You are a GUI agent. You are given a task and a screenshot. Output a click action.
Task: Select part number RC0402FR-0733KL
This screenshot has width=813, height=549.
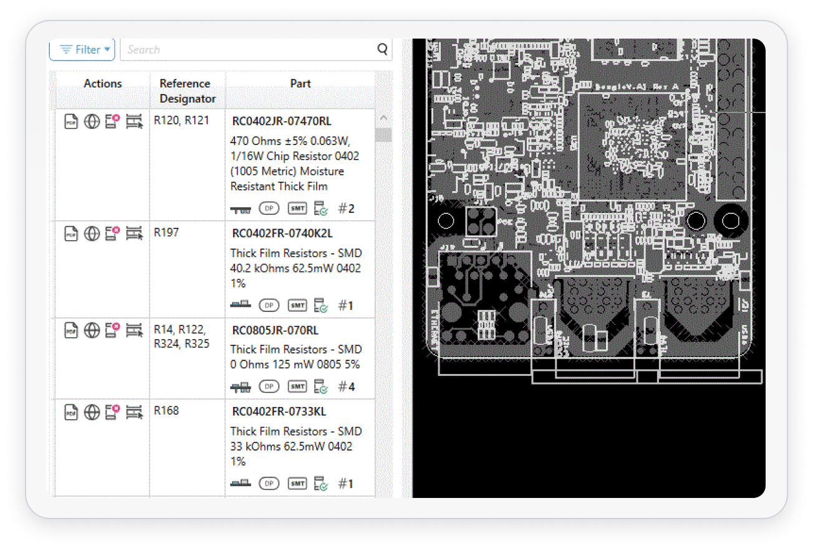click(279, 412)
